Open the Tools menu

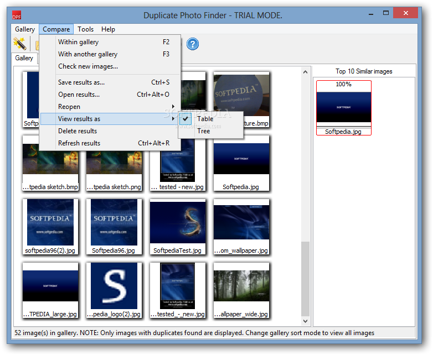point(85,29)
